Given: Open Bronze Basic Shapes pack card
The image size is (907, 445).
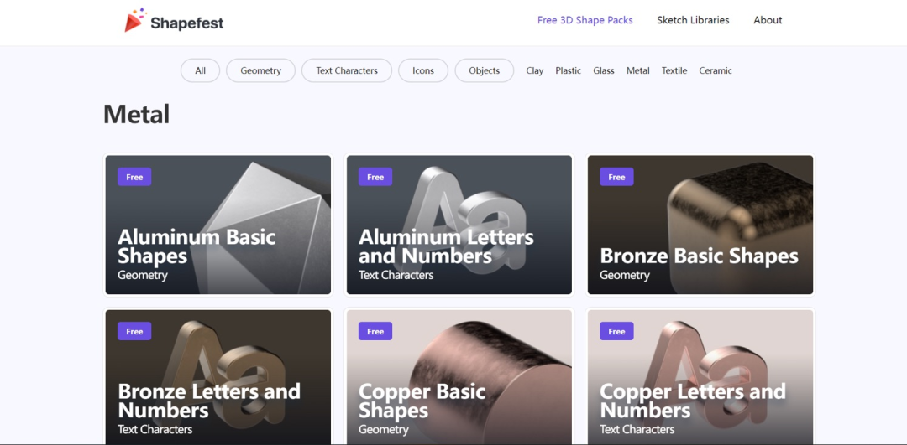Looking at the screenshot, I should coord(700,225).
